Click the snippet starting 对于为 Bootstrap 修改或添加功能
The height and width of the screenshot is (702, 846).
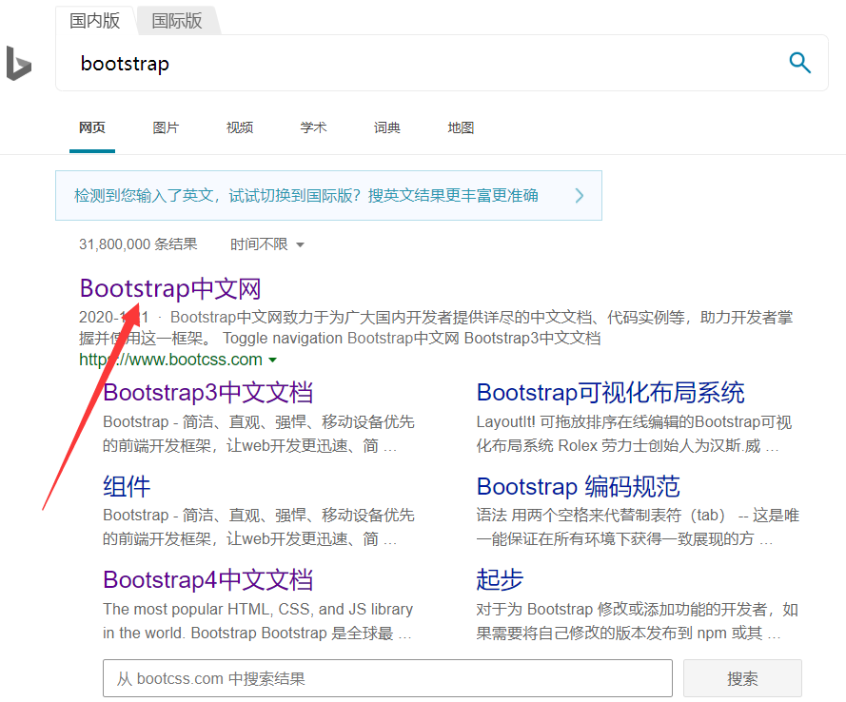pyautogui.click(x=638, y=620)
